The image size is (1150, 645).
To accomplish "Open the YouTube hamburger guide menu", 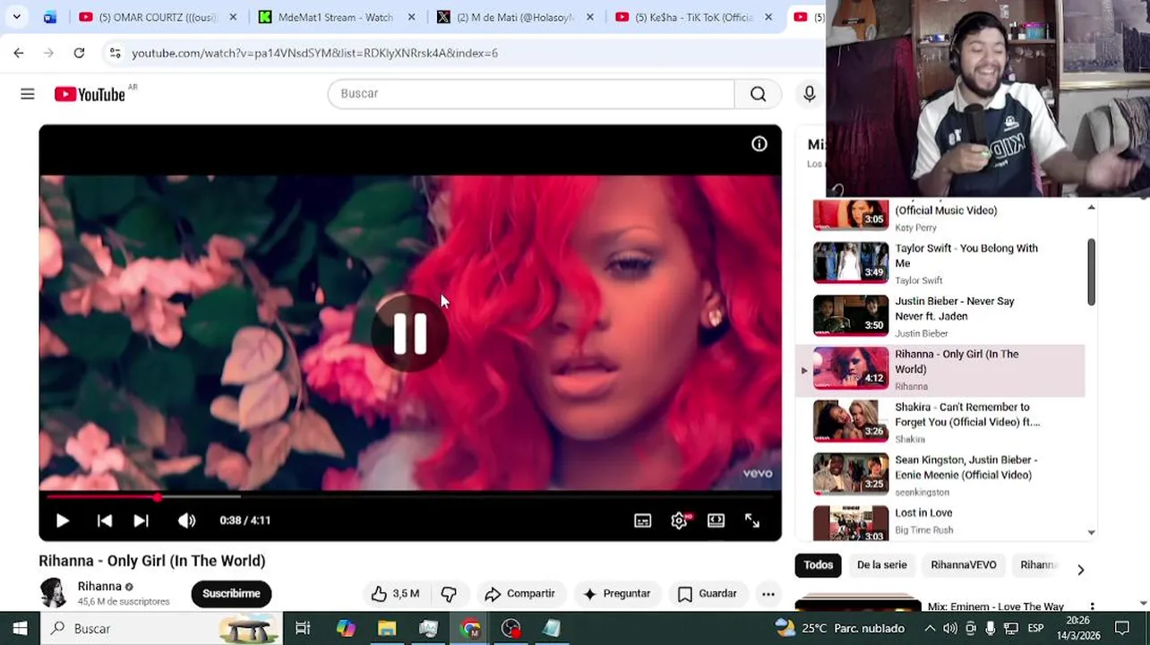I will coord(28,94).
